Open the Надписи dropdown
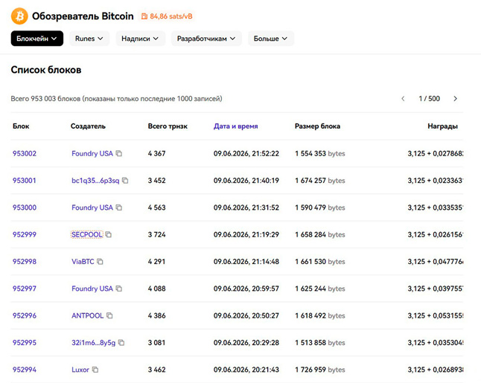 click(x=140, y=39)
